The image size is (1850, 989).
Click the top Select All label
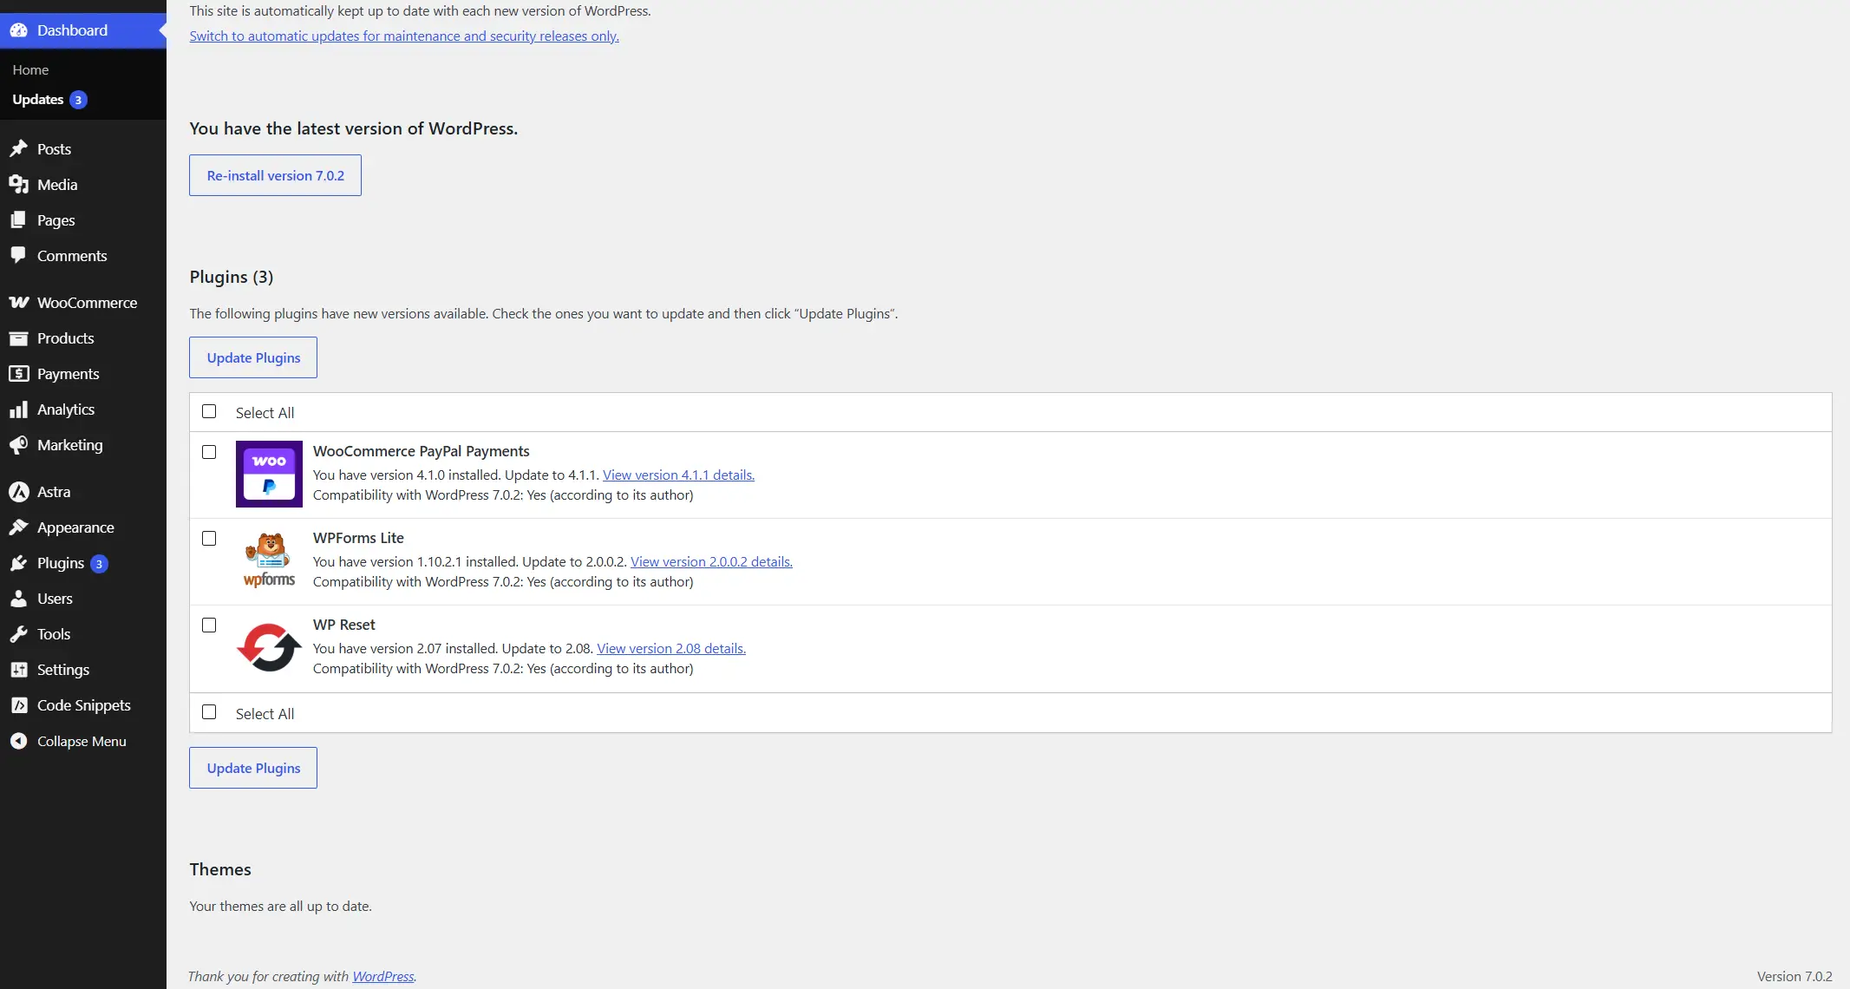[265, 413]
